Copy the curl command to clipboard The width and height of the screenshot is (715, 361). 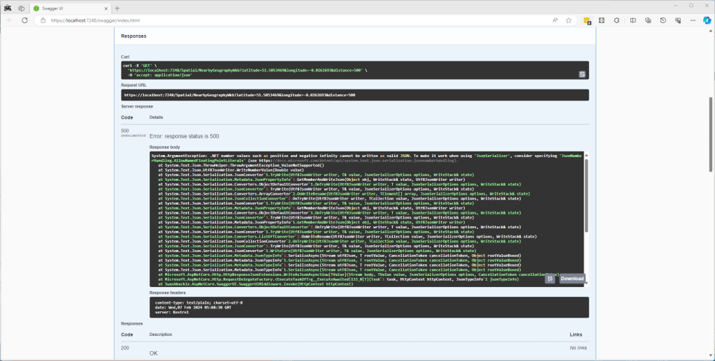pos(582,74)
